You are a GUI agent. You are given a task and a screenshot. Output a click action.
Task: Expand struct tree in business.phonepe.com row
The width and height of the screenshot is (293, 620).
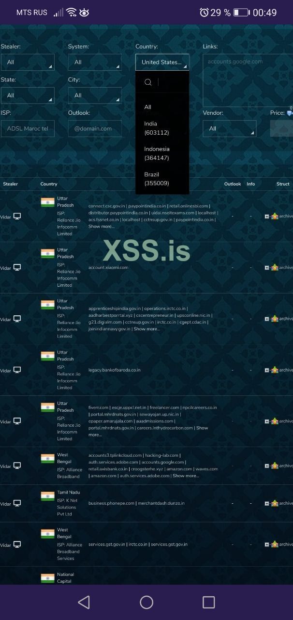267,503
